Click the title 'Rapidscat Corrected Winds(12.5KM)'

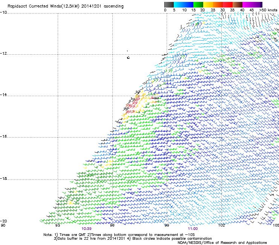(43, 6)
